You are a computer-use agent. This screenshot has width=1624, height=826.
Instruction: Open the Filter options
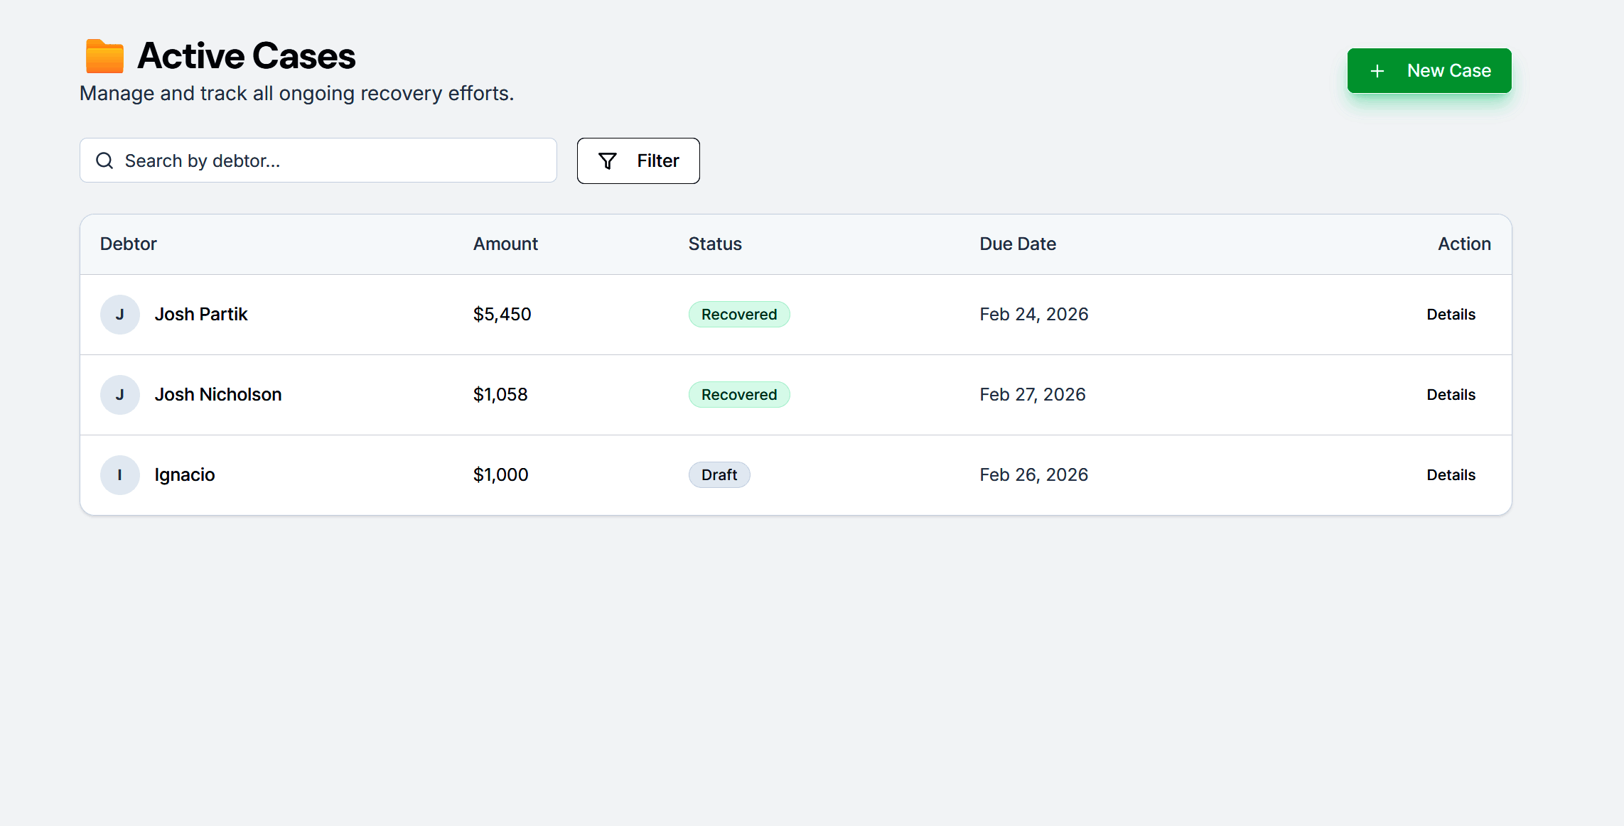pos(638,161)
